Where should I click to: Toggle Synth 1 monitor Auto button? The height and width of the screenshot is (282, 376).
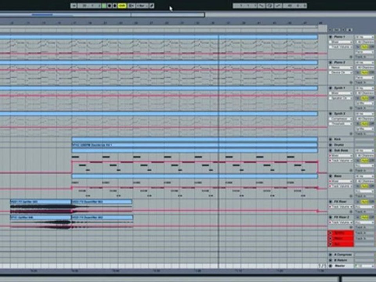pyautogui.click(x=365, y=98)
